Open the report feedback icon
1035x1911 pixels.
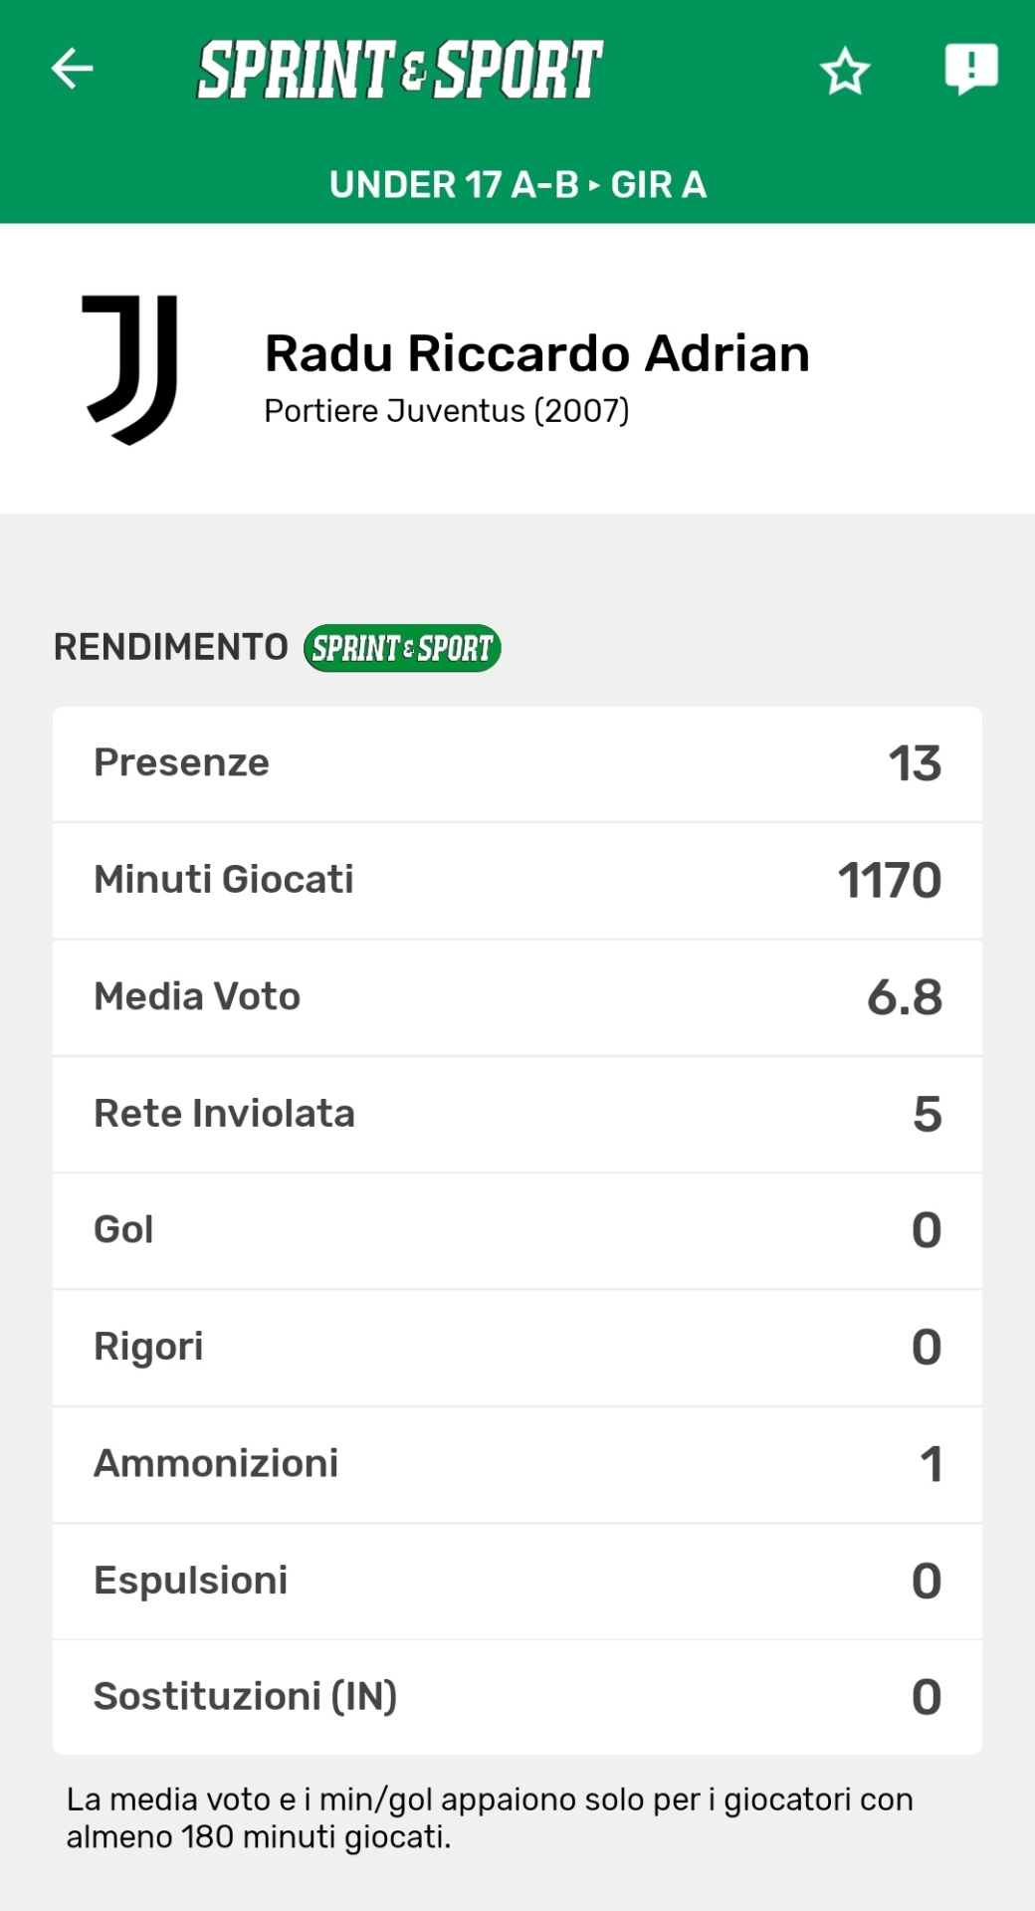(970, 69)
